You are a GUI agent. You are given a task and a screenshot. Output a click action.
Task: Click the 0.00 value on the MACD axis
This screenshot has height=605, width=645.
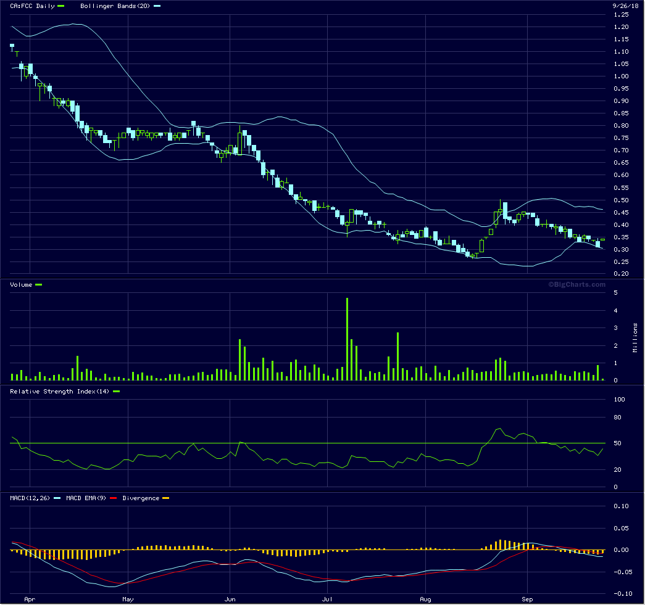point(621,550)
